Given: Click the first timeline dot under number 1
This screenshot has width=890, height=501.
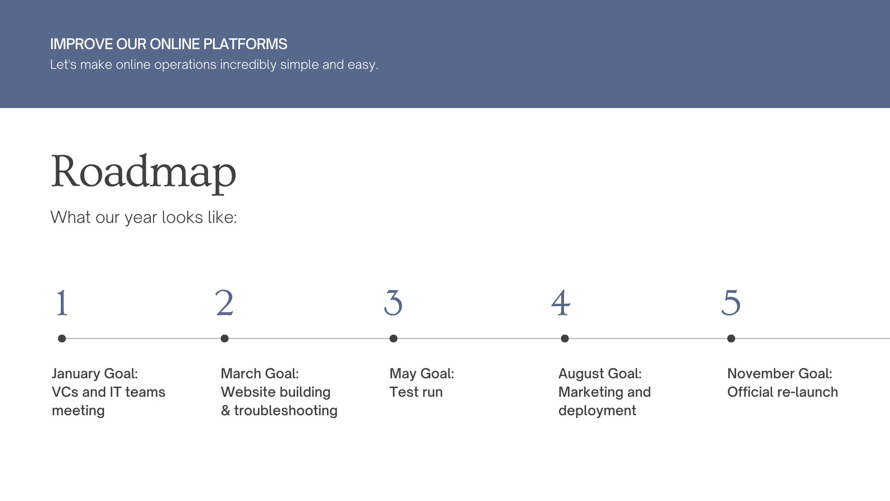Looking at the screenshot, I should (x=62, y=338).
